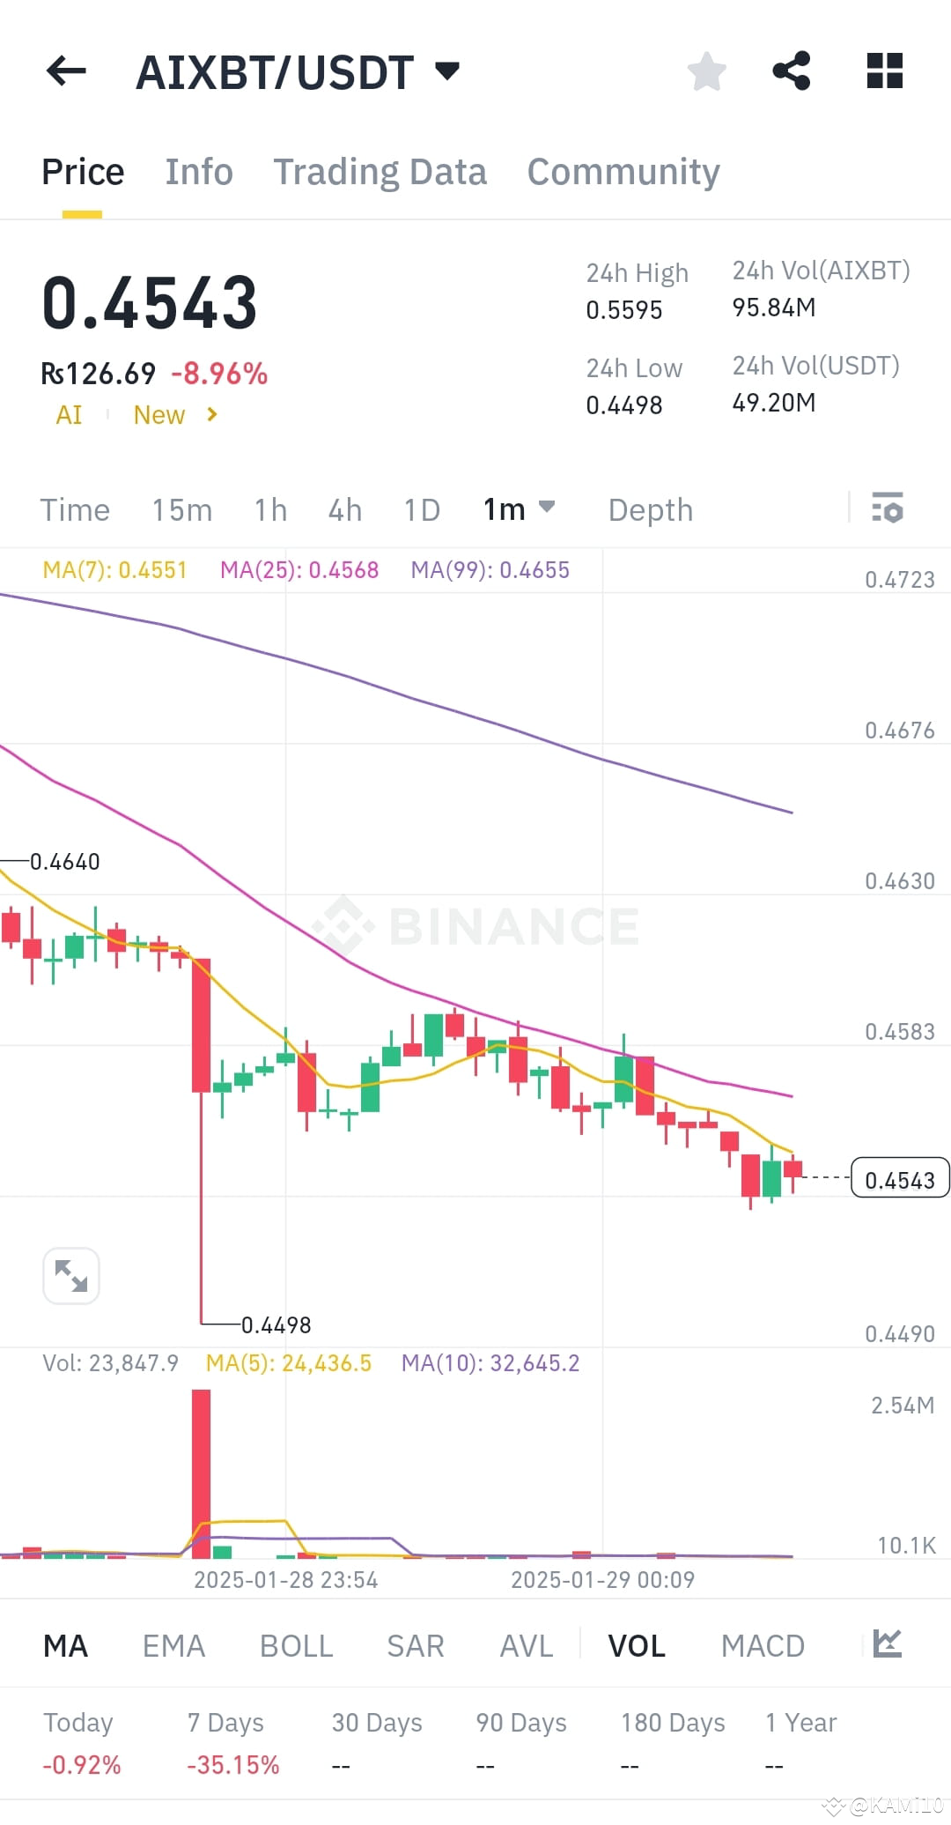The image size is (951, 1825).
Task: Favorite AIXBT/USDT with the star icon
Action: (x=706, y=71)
